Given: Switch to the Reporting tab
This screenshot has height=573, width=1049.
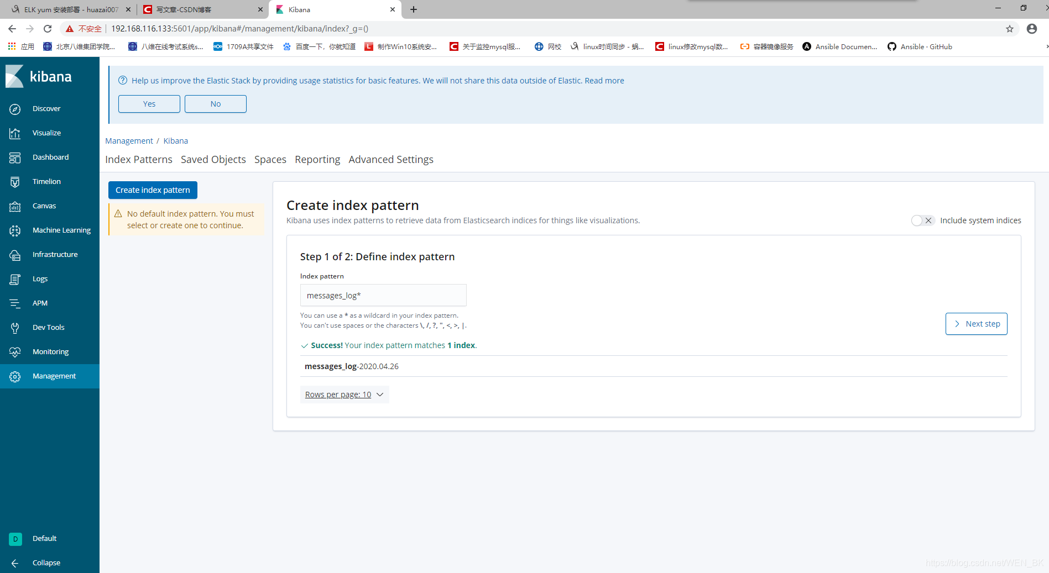Looking at the screenshot, I should (x=317, y=160).
